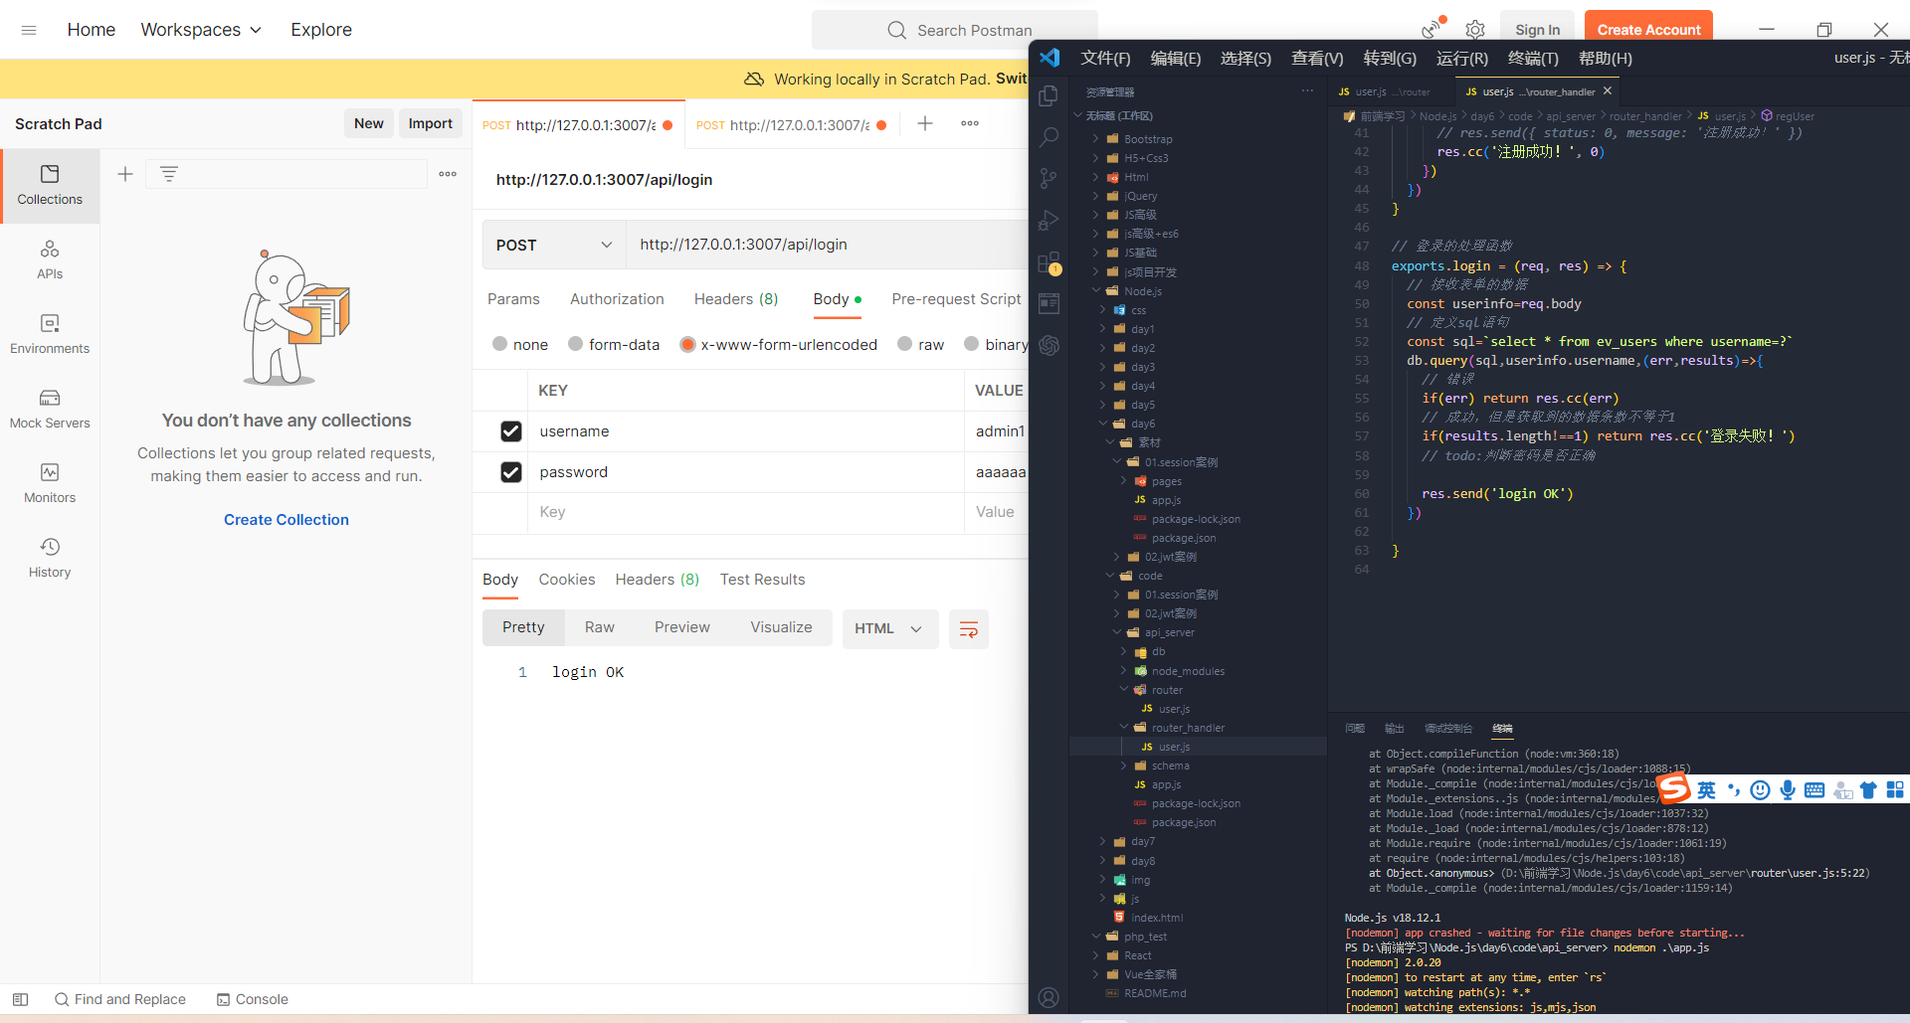Viewport: 1910px width, 1023px height.
Task: Click the Create Collection link
Action: 286,520
